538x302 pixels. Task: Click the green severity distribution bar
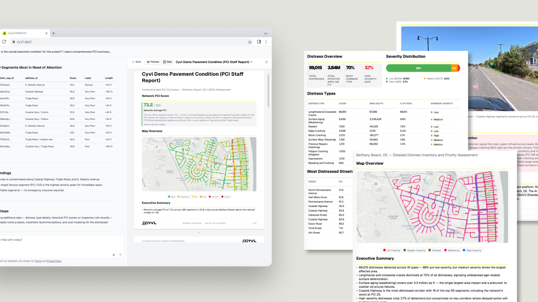tap(418, 68)
